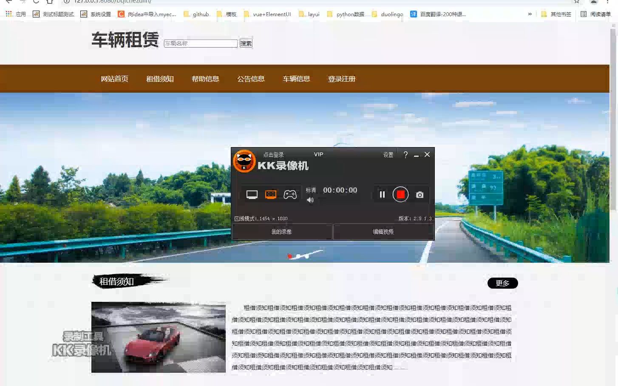This screenshot has height=386, width=618.
Task: Open the 其他书签 bookmarks folder
Action: pos(556,14)
